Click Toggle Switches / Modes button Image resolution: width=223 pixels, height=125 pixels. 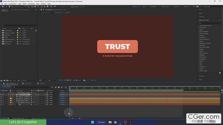pyautogui.click(x=39, y=118)
